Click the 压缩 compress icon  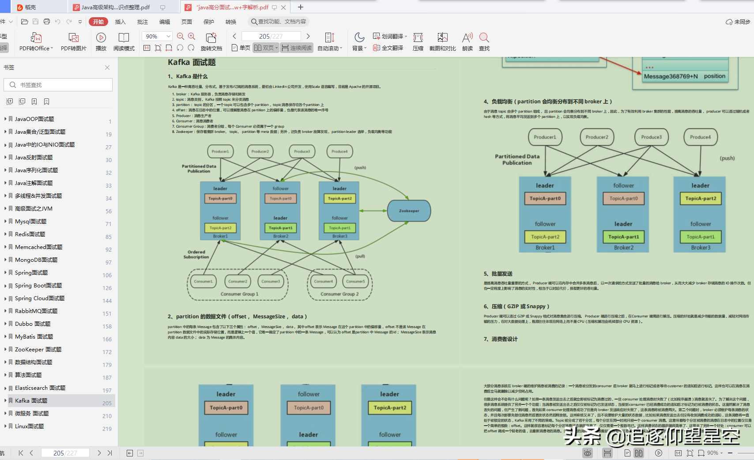(418, 38)
